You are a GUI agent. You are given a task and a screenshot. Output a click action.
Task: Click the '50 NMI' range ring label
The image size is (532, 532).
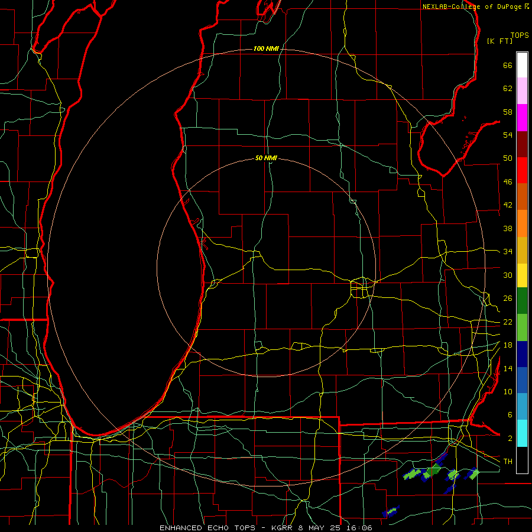click(266, 158)
